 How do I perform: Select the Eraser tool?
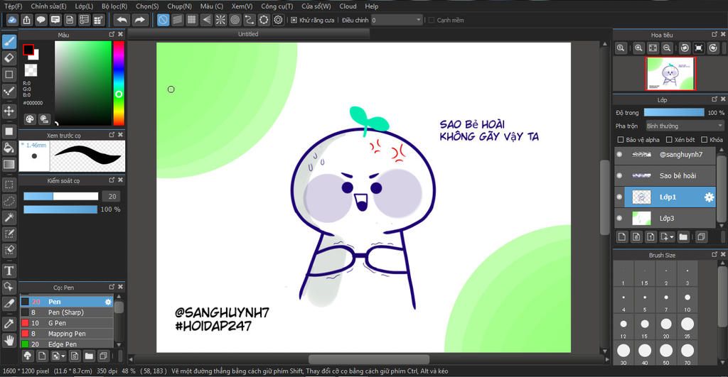pyautogui.click(x=9, y=58)
